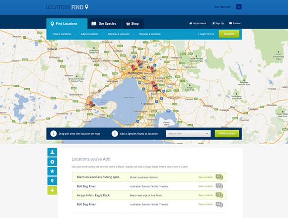The width and height of the screenshot is (288, 218).
Task: Select the gear settings sidebar icon
Action: [x=52, y=162]
